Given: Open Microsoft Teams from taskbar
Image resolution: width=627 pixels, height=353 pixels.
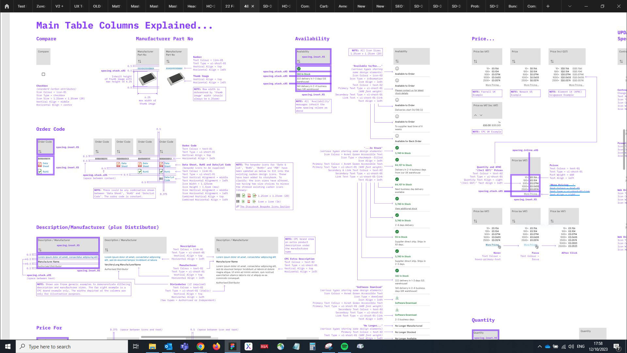Looking at the screenshot, I should pos(185,346).
